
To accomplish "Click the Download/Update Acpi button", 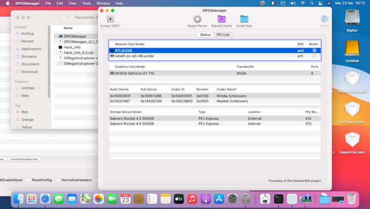I will point(23,159).
